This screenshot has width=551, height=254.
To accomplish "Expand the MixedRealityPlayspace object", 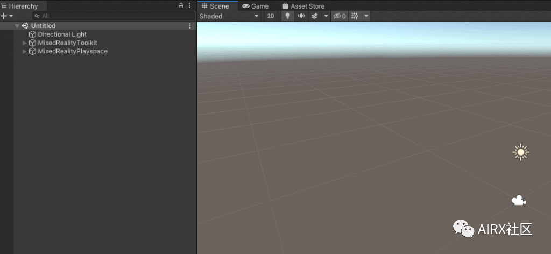I will 24,51.
